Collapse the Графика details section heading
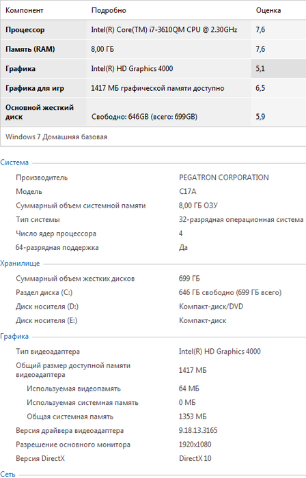The height and width of the screenshot is (478, 306). pyautogui.click(x=14, y=336)
